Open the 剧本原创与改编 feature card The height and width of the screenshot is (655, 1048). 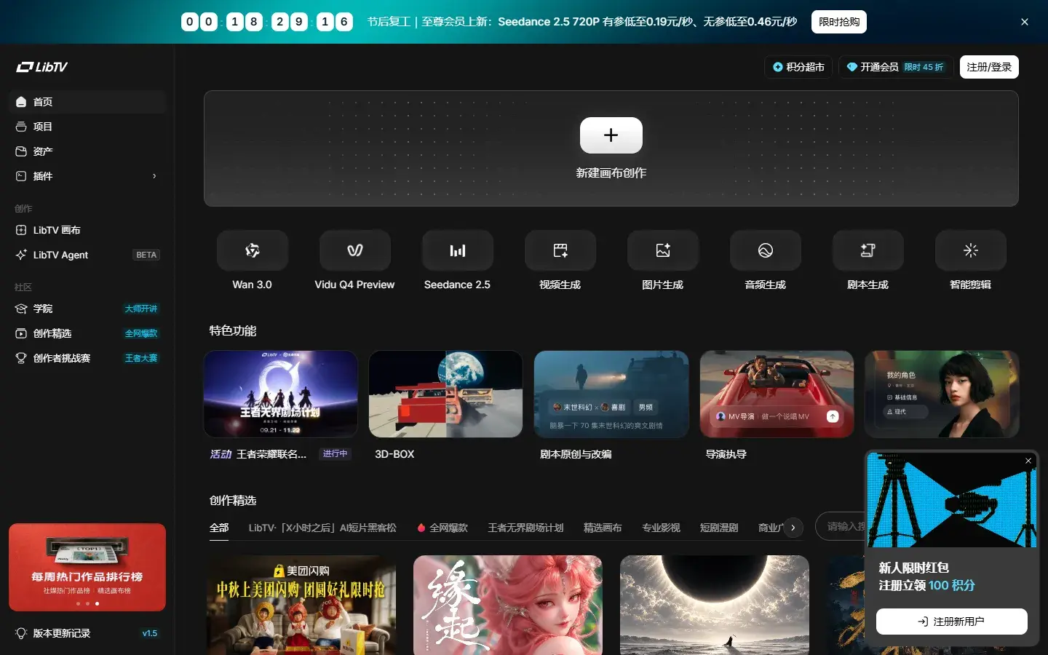611,394
